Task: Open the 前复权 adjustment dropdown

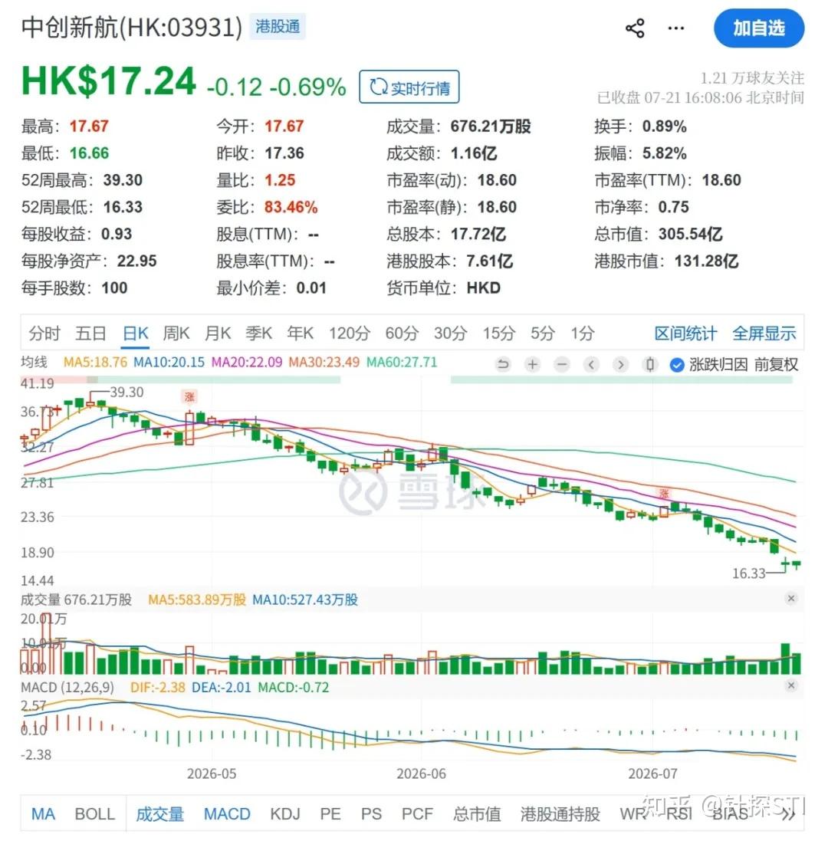Action: click(x=776, y=365)
